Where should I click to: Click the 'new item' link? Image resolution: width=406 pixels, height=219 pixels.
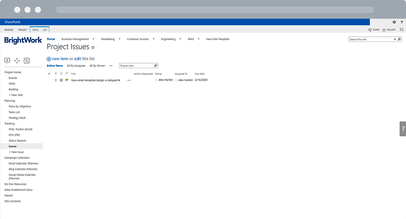(60, 59)
